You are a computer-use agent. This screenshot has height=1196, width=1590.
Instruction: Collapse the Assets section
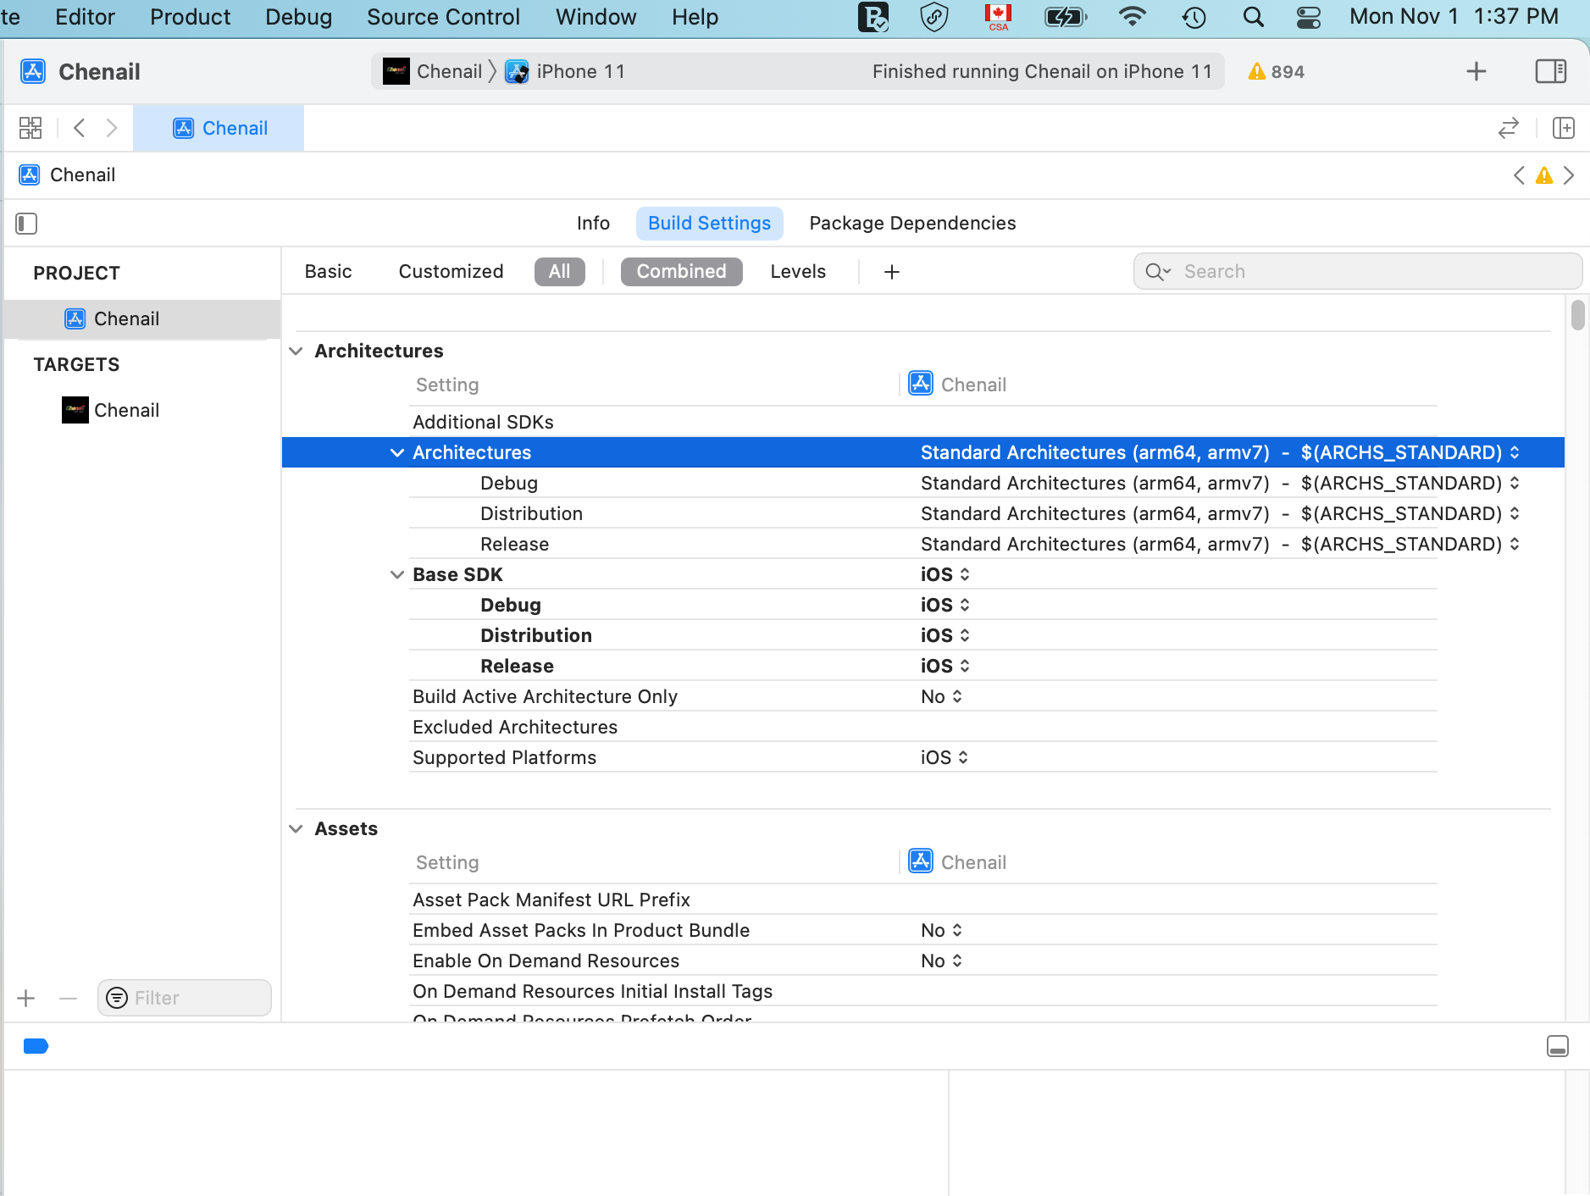click(x=296, y=828)
